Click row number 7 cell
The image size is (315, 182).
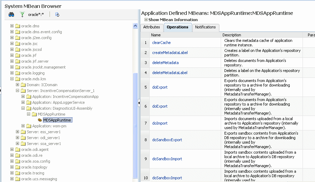pos(146,123)
